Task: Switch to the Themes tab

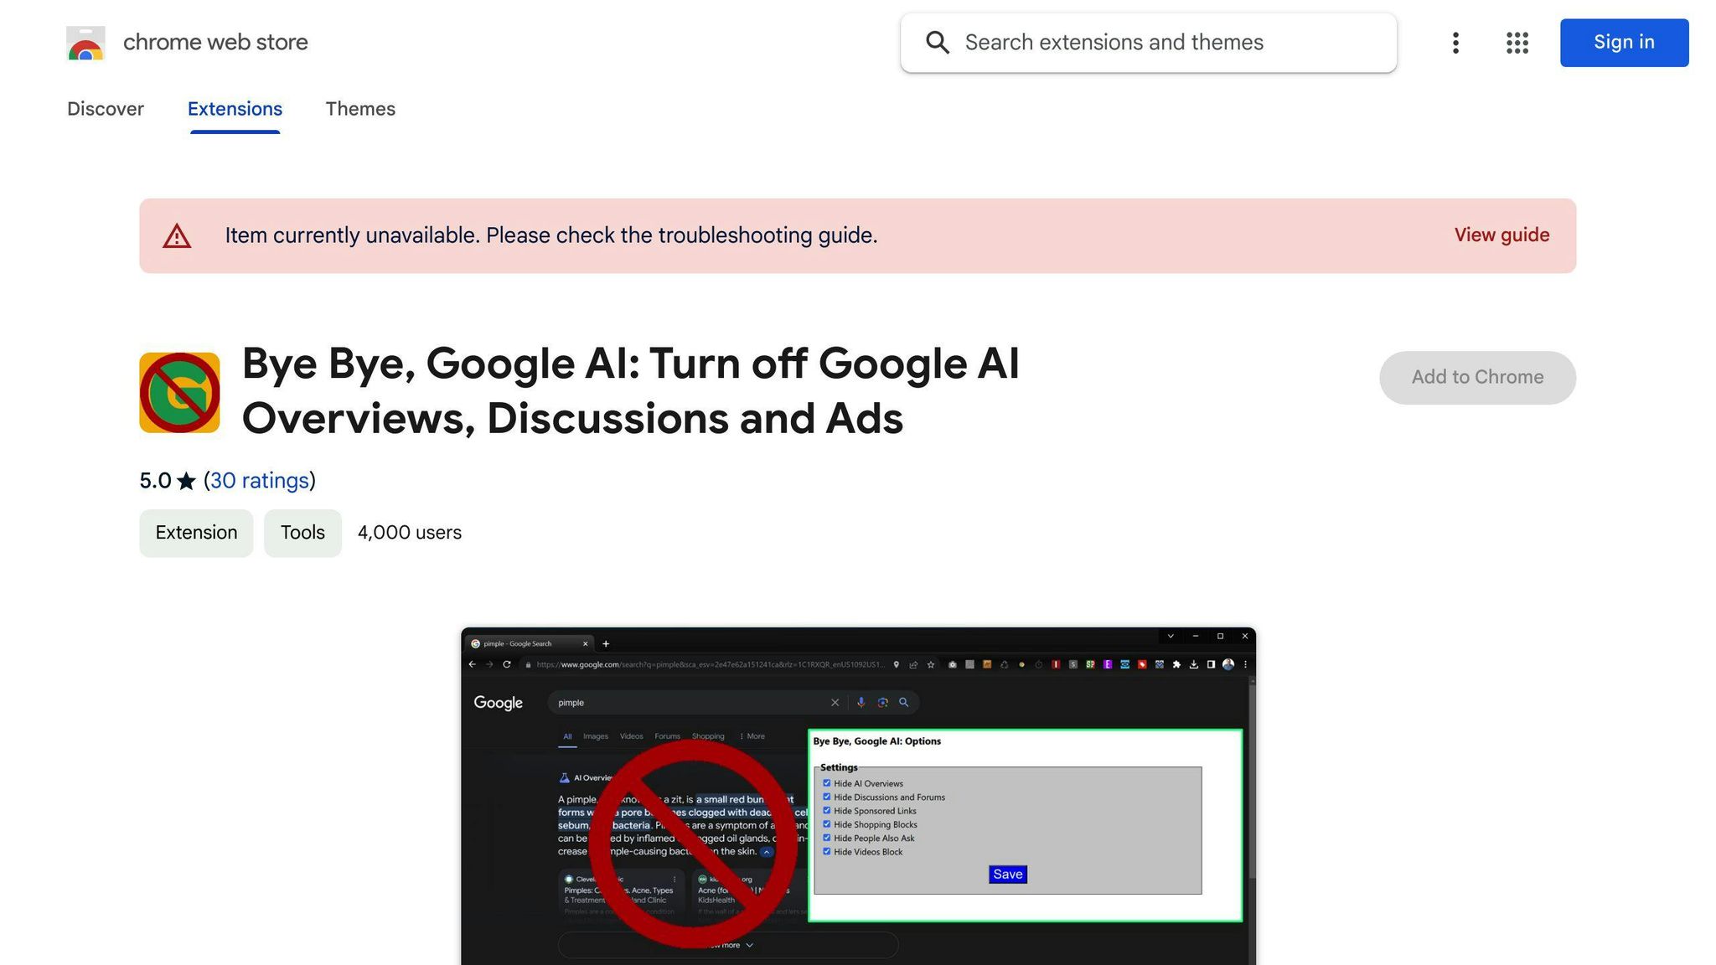Action: [360, 109]
